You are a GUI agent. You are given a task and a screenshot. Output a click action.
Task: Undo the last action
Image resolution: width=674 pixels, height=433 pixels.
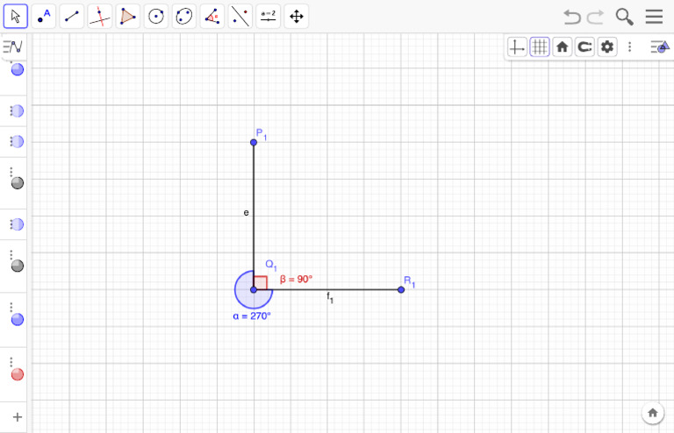(572, 17)
